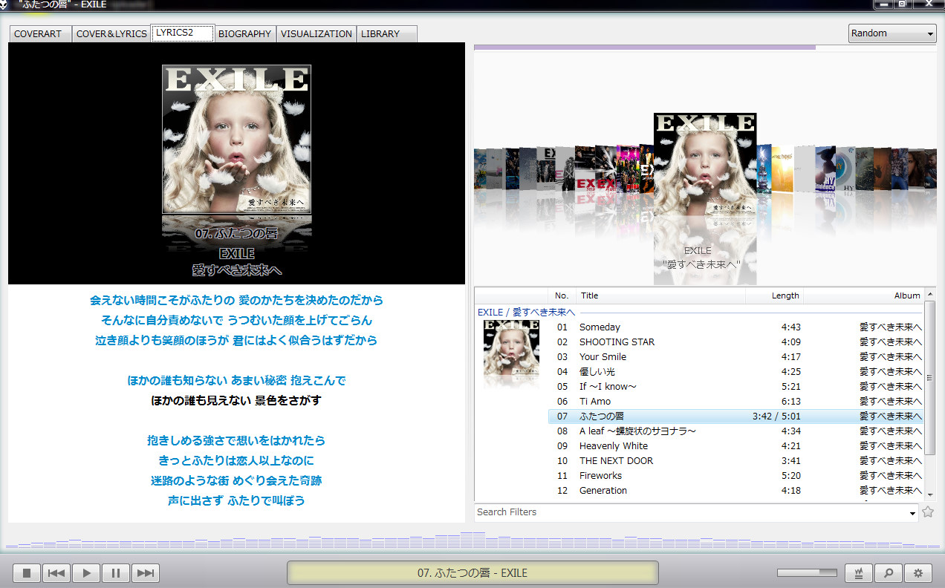This screenshot has height=588, width=945.
Task: Sort by the Album column header
Action: [x=863, y=295]
